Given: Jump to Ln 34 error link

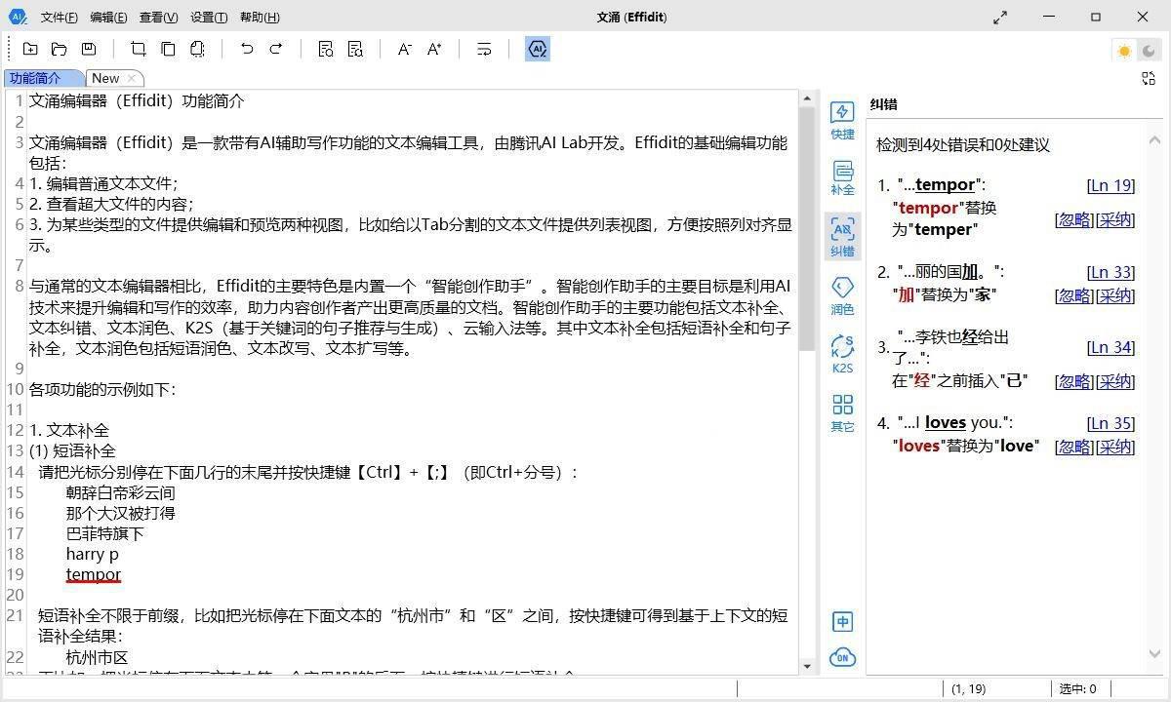Looking at the screenshot, I should (x=1110, y=347).
